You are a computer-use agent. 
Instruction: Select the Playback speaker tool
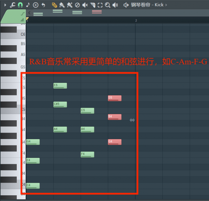(115, 5)
